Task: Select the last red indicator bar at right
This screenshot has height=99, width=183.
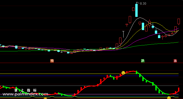Action: coord(179,89)
